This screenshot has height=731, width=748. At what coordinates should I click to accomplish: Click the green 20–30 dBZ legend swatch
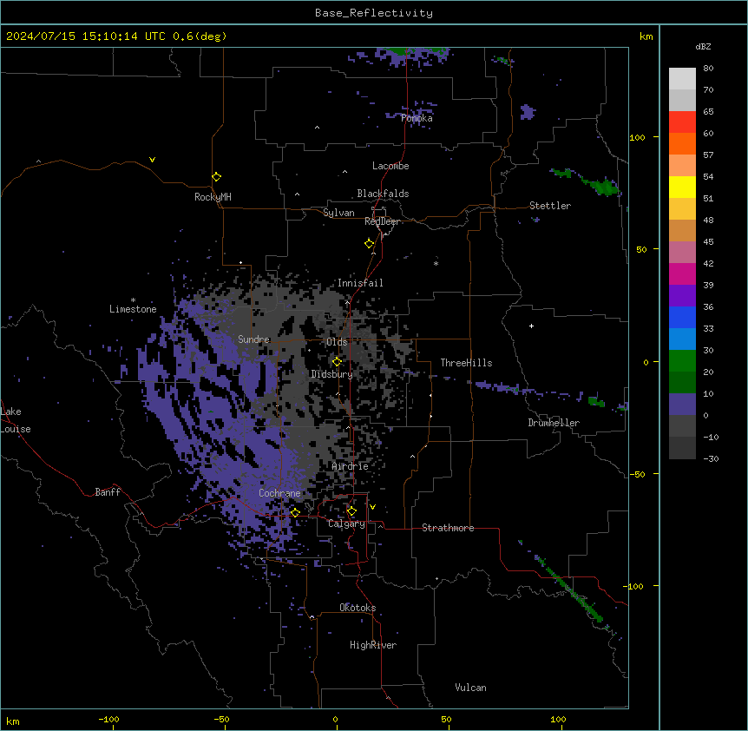pos(682,361)
